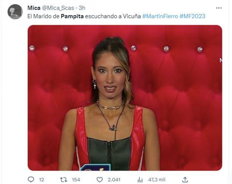Open the view analytics bar chart icon
Screen dimensions: 232x184
tap(140, 180)
